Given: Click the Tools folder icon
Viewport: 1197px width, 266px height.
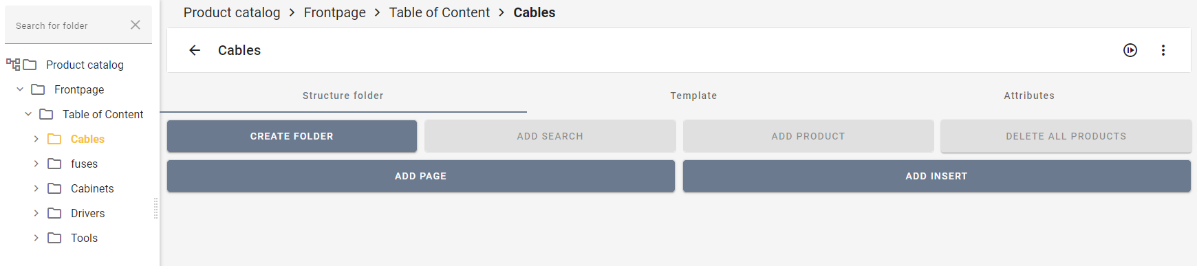Looking at the screenshot, I should coord(54,238).
